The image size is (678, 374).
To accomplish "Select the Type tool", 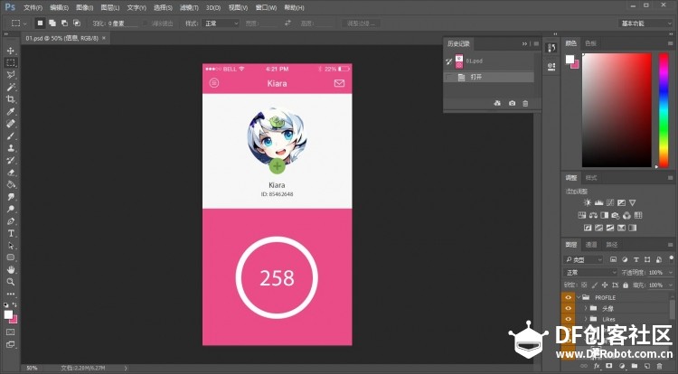I will click(x=11, y=233).
